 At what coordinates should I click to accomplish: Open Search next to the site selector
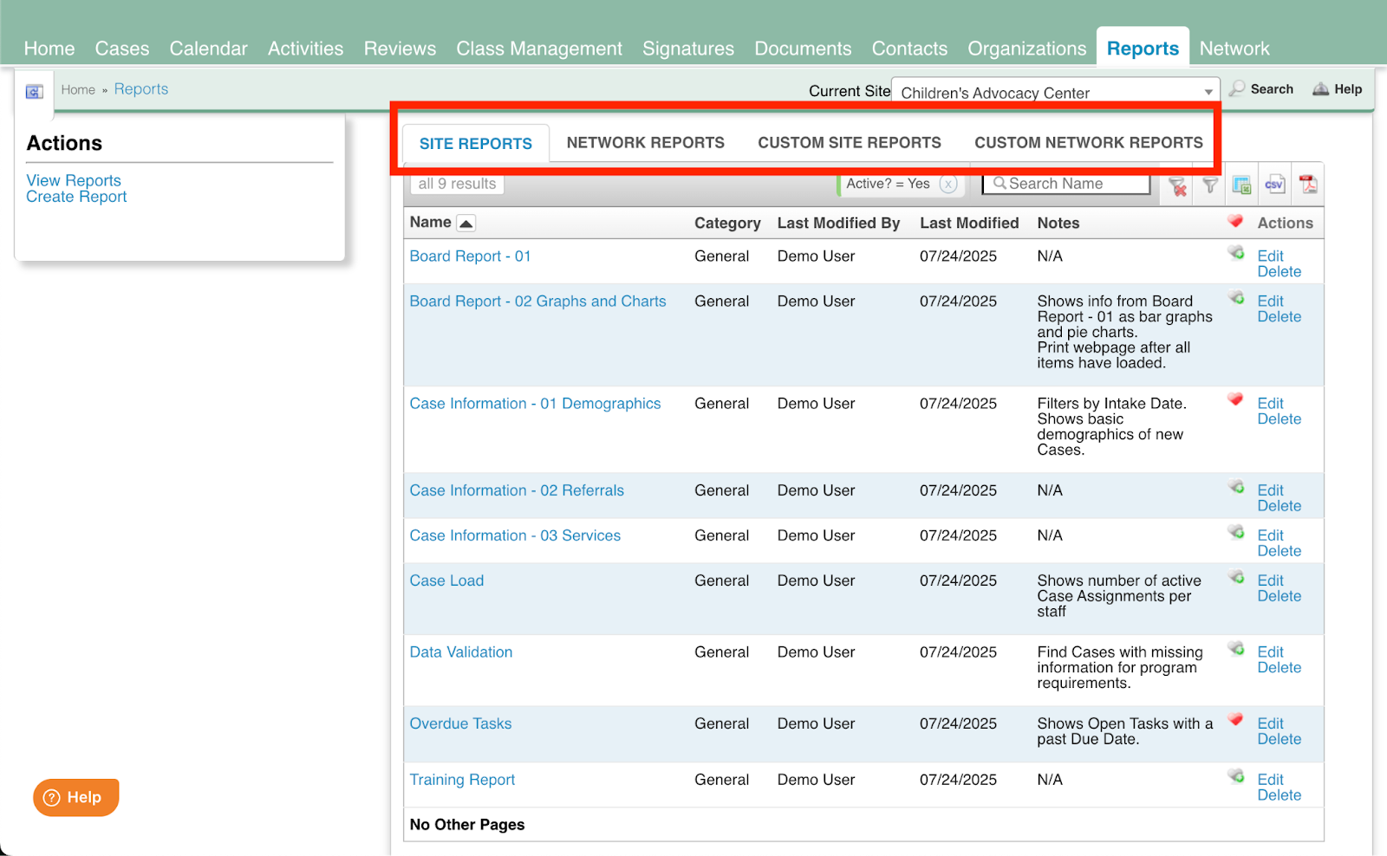(1261, 88)
